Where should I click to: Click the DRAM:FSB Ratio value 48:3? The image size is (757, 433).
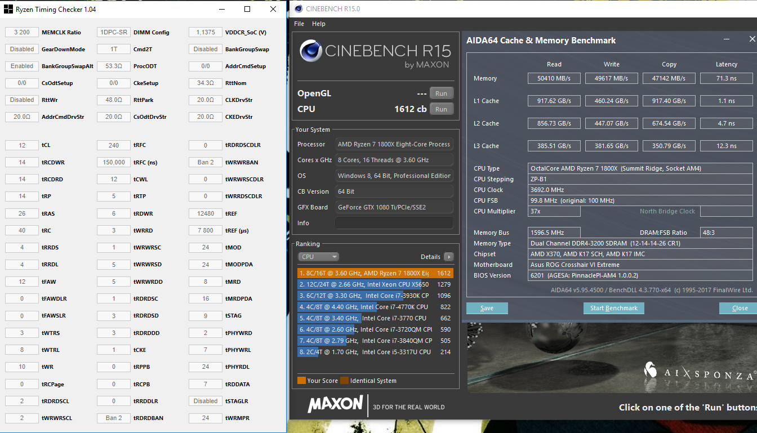coord(726,233)
